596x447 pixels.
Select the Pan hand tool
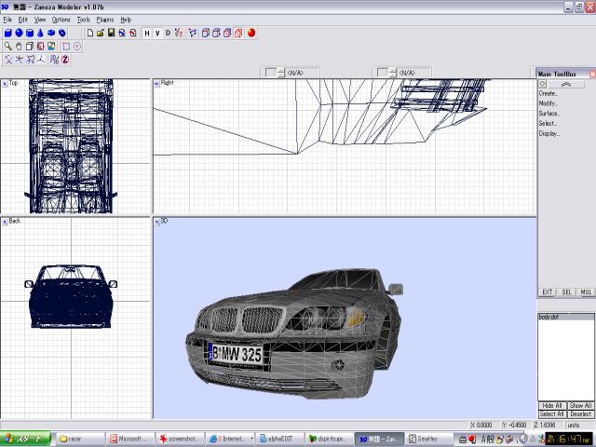[19, 46]
